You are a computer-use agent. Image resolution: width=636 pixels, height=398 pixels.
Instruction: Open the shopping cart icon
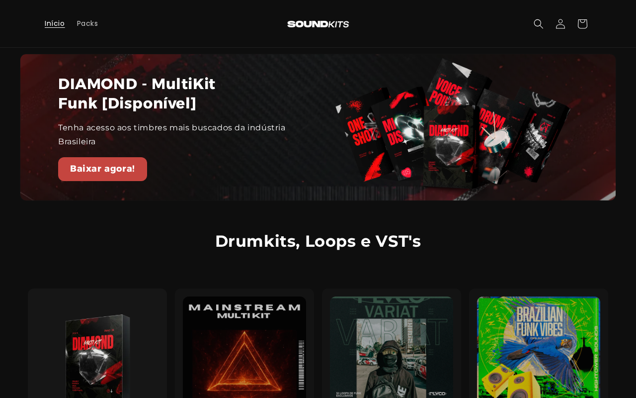(x=582, y=24)
